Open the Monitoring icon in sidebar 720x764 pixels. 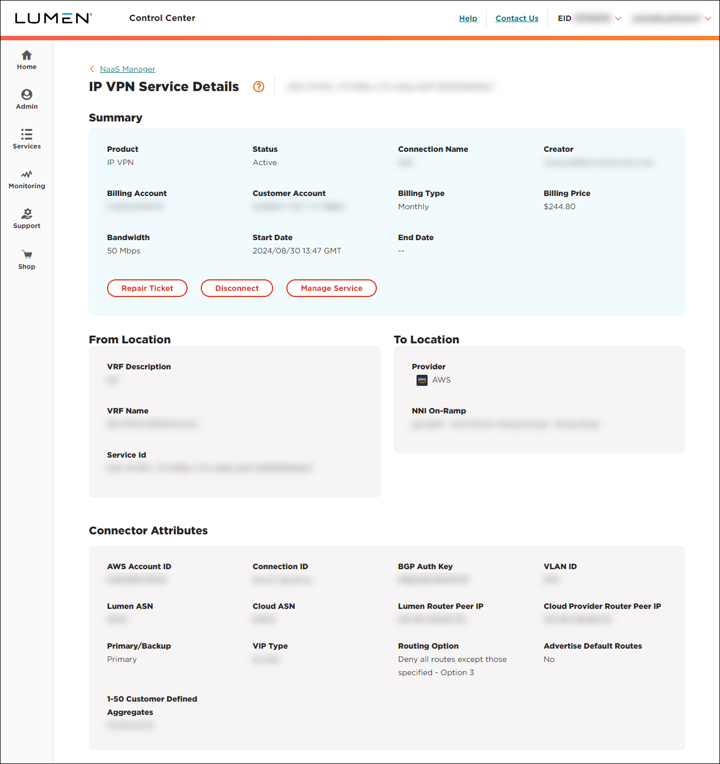tap(26, 174)
